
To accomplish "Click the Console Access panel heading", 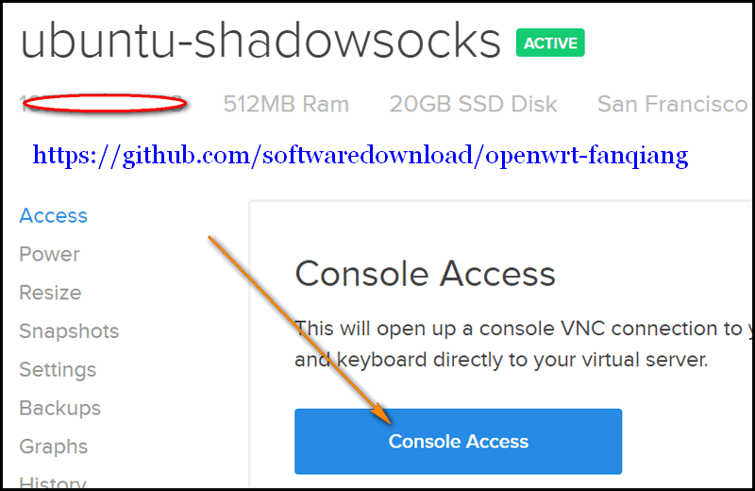I will [425, 274].
